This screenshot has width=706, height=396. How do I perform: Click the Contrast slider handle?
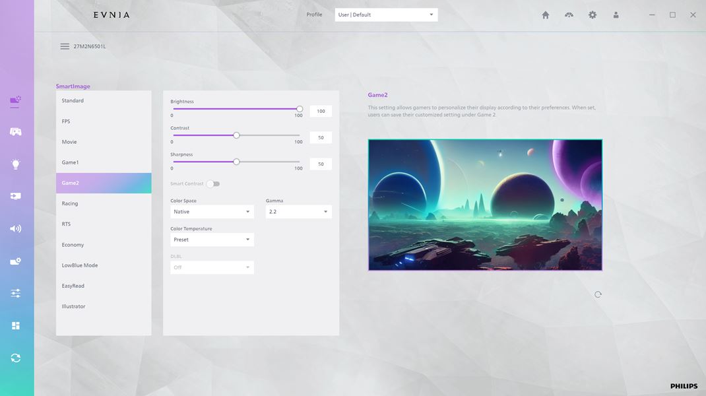tap(236, 135)
